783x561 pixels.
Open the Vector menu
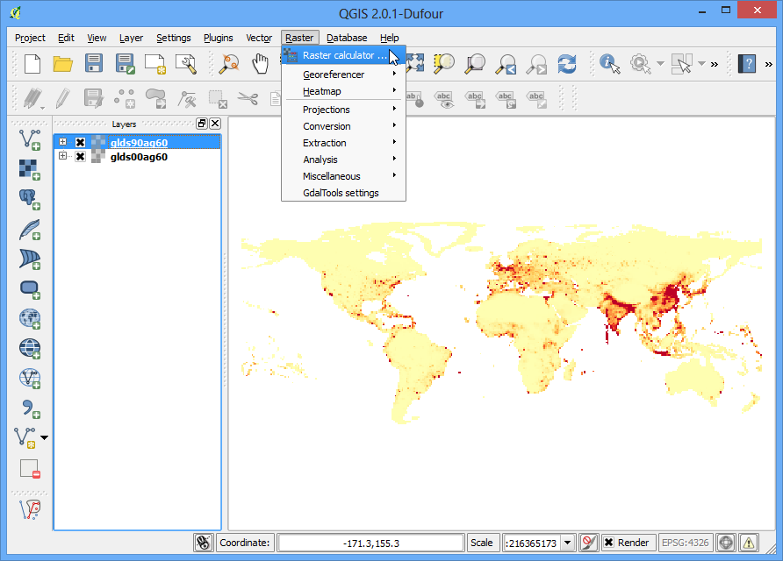click(259, 38)
